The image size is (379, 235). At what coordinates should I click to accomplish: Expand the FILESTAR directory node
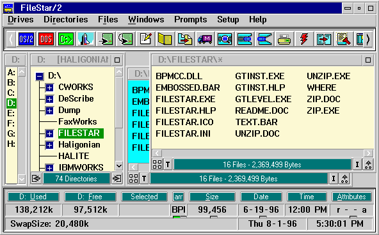[49, 133]
